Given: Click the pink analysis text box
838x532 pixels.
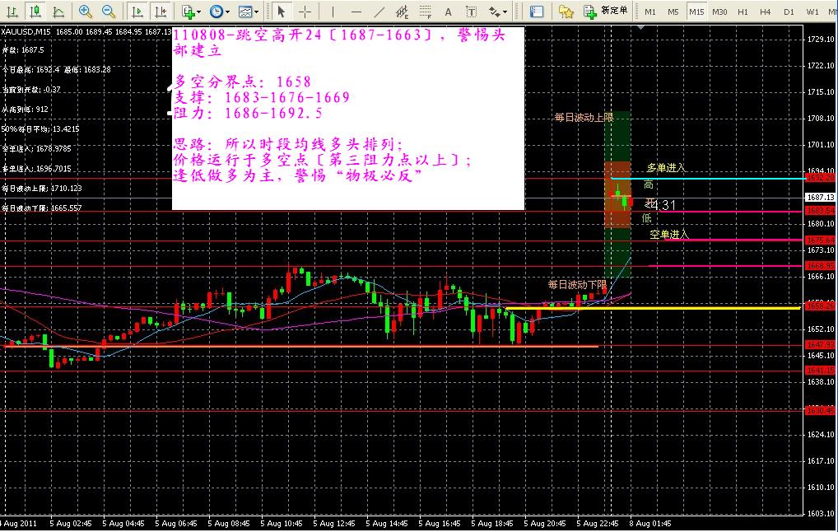Looking at the screenshot, I should [x=347, y=120].
